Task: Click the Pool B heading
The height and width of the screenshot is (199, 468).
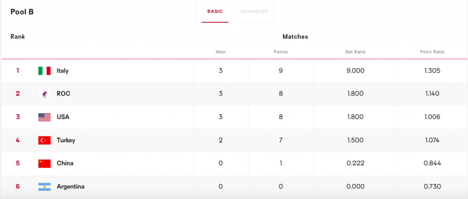Action: tap(22, 12)
